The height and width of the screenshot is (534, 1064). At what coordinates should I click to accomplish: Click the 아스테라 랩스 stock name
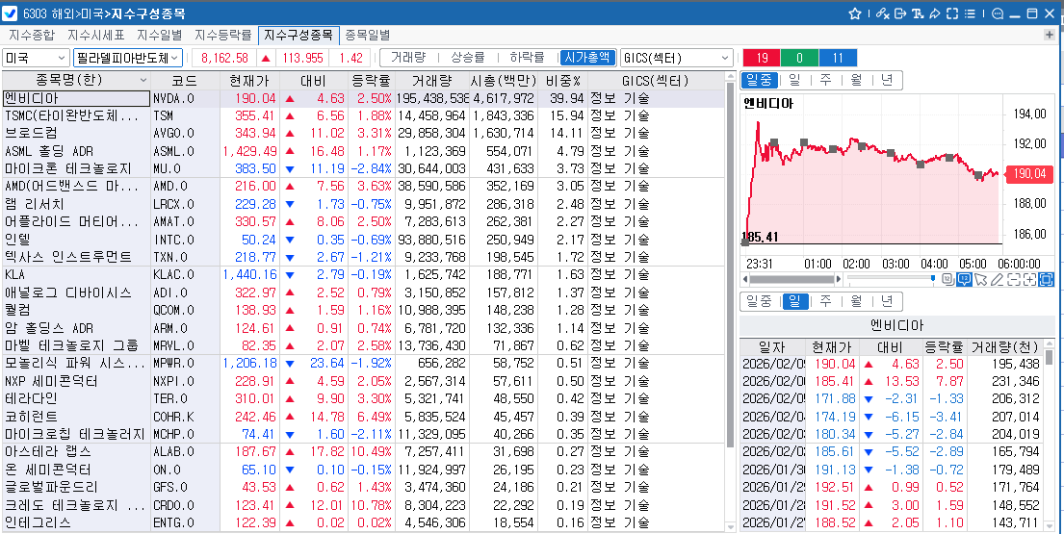(48, 451)
